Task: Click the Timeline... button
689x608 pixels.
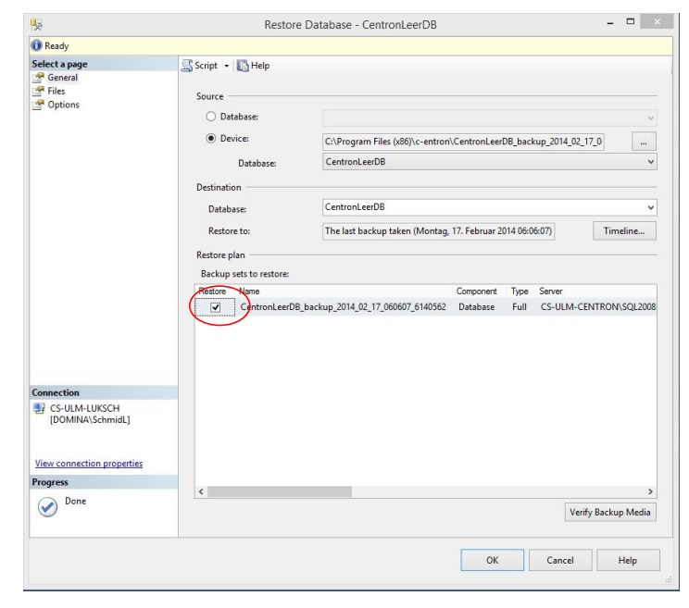Action: click(623, 231)
